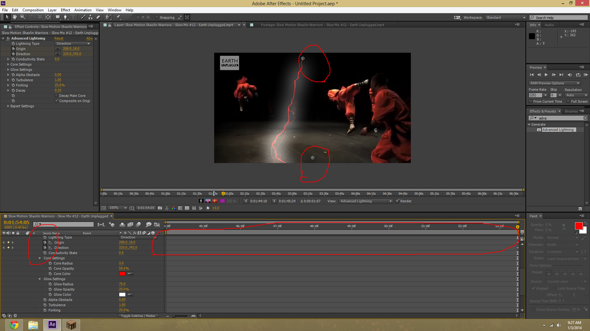Enable motion blur for the composition
This screenshot has height=331, width=590.
pyautogui.click(x=138, y=225)
